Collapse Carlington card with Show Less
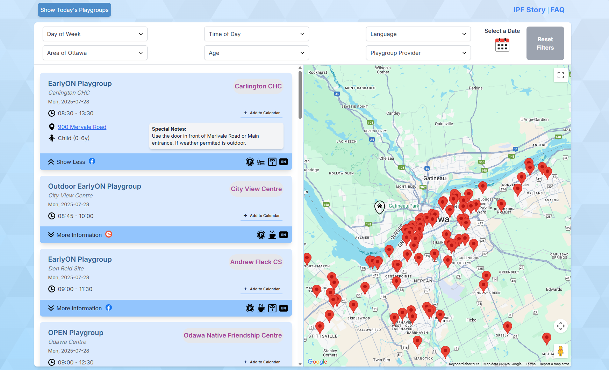Viewport: 609px width, 370px height. click(66, 162)
